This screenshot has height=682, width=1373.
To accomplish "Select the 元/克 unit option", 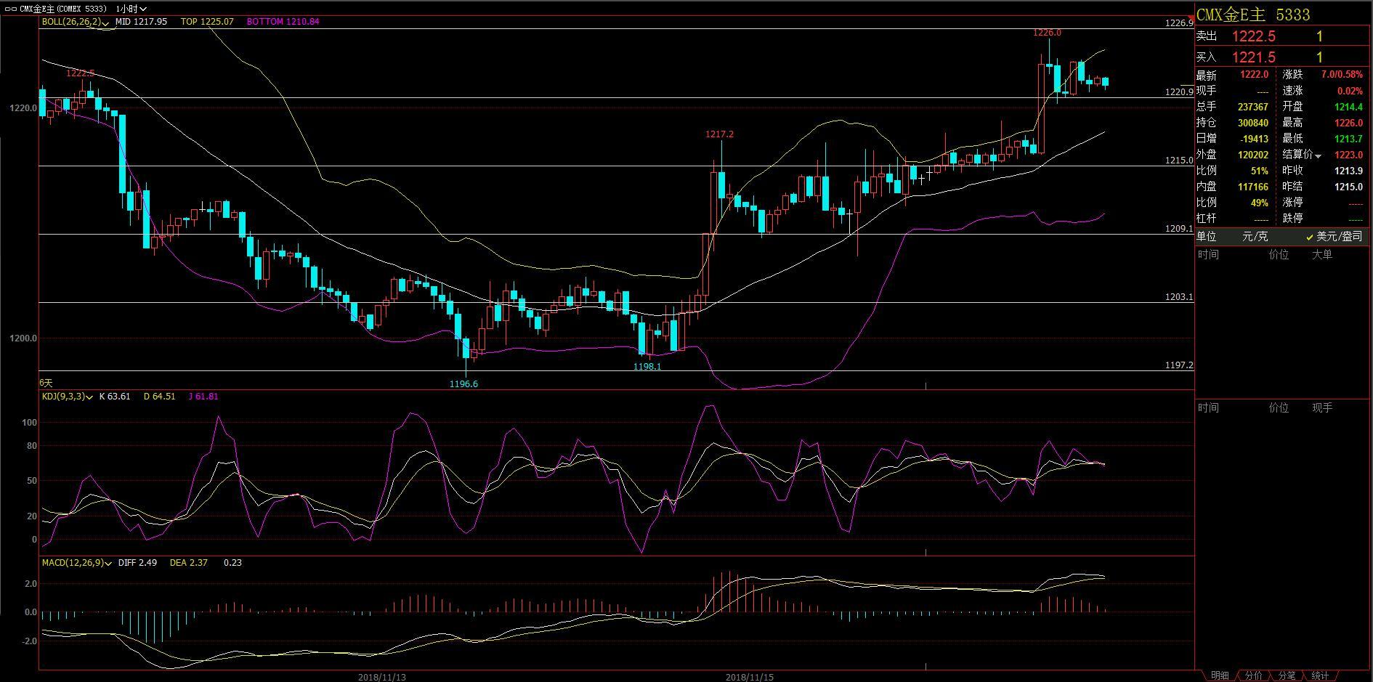I will coord(1255,237).
